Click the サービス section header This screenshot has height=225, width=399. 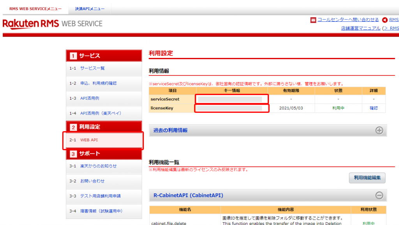pos(104,56)
